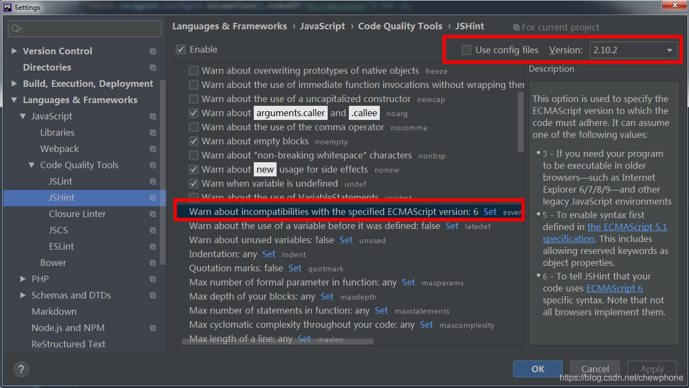689x388 pixels.
Task: Select ReStructured Text settings entry
Action: tap(68, 344)
